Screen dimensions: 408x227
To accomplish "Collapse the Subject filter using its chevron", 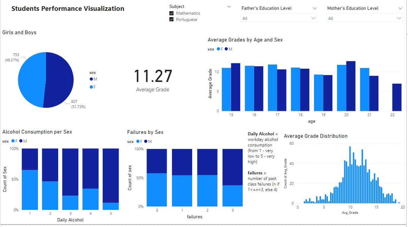I will pos(229,6).
